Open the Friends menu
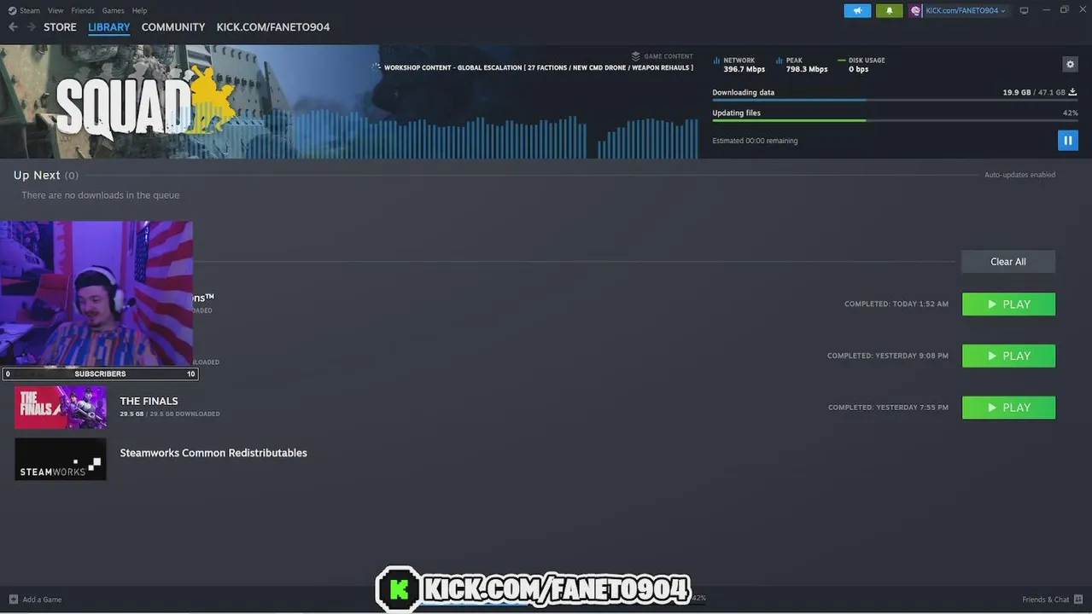This screenshot has height=614, width=1092. click(83, 10)
